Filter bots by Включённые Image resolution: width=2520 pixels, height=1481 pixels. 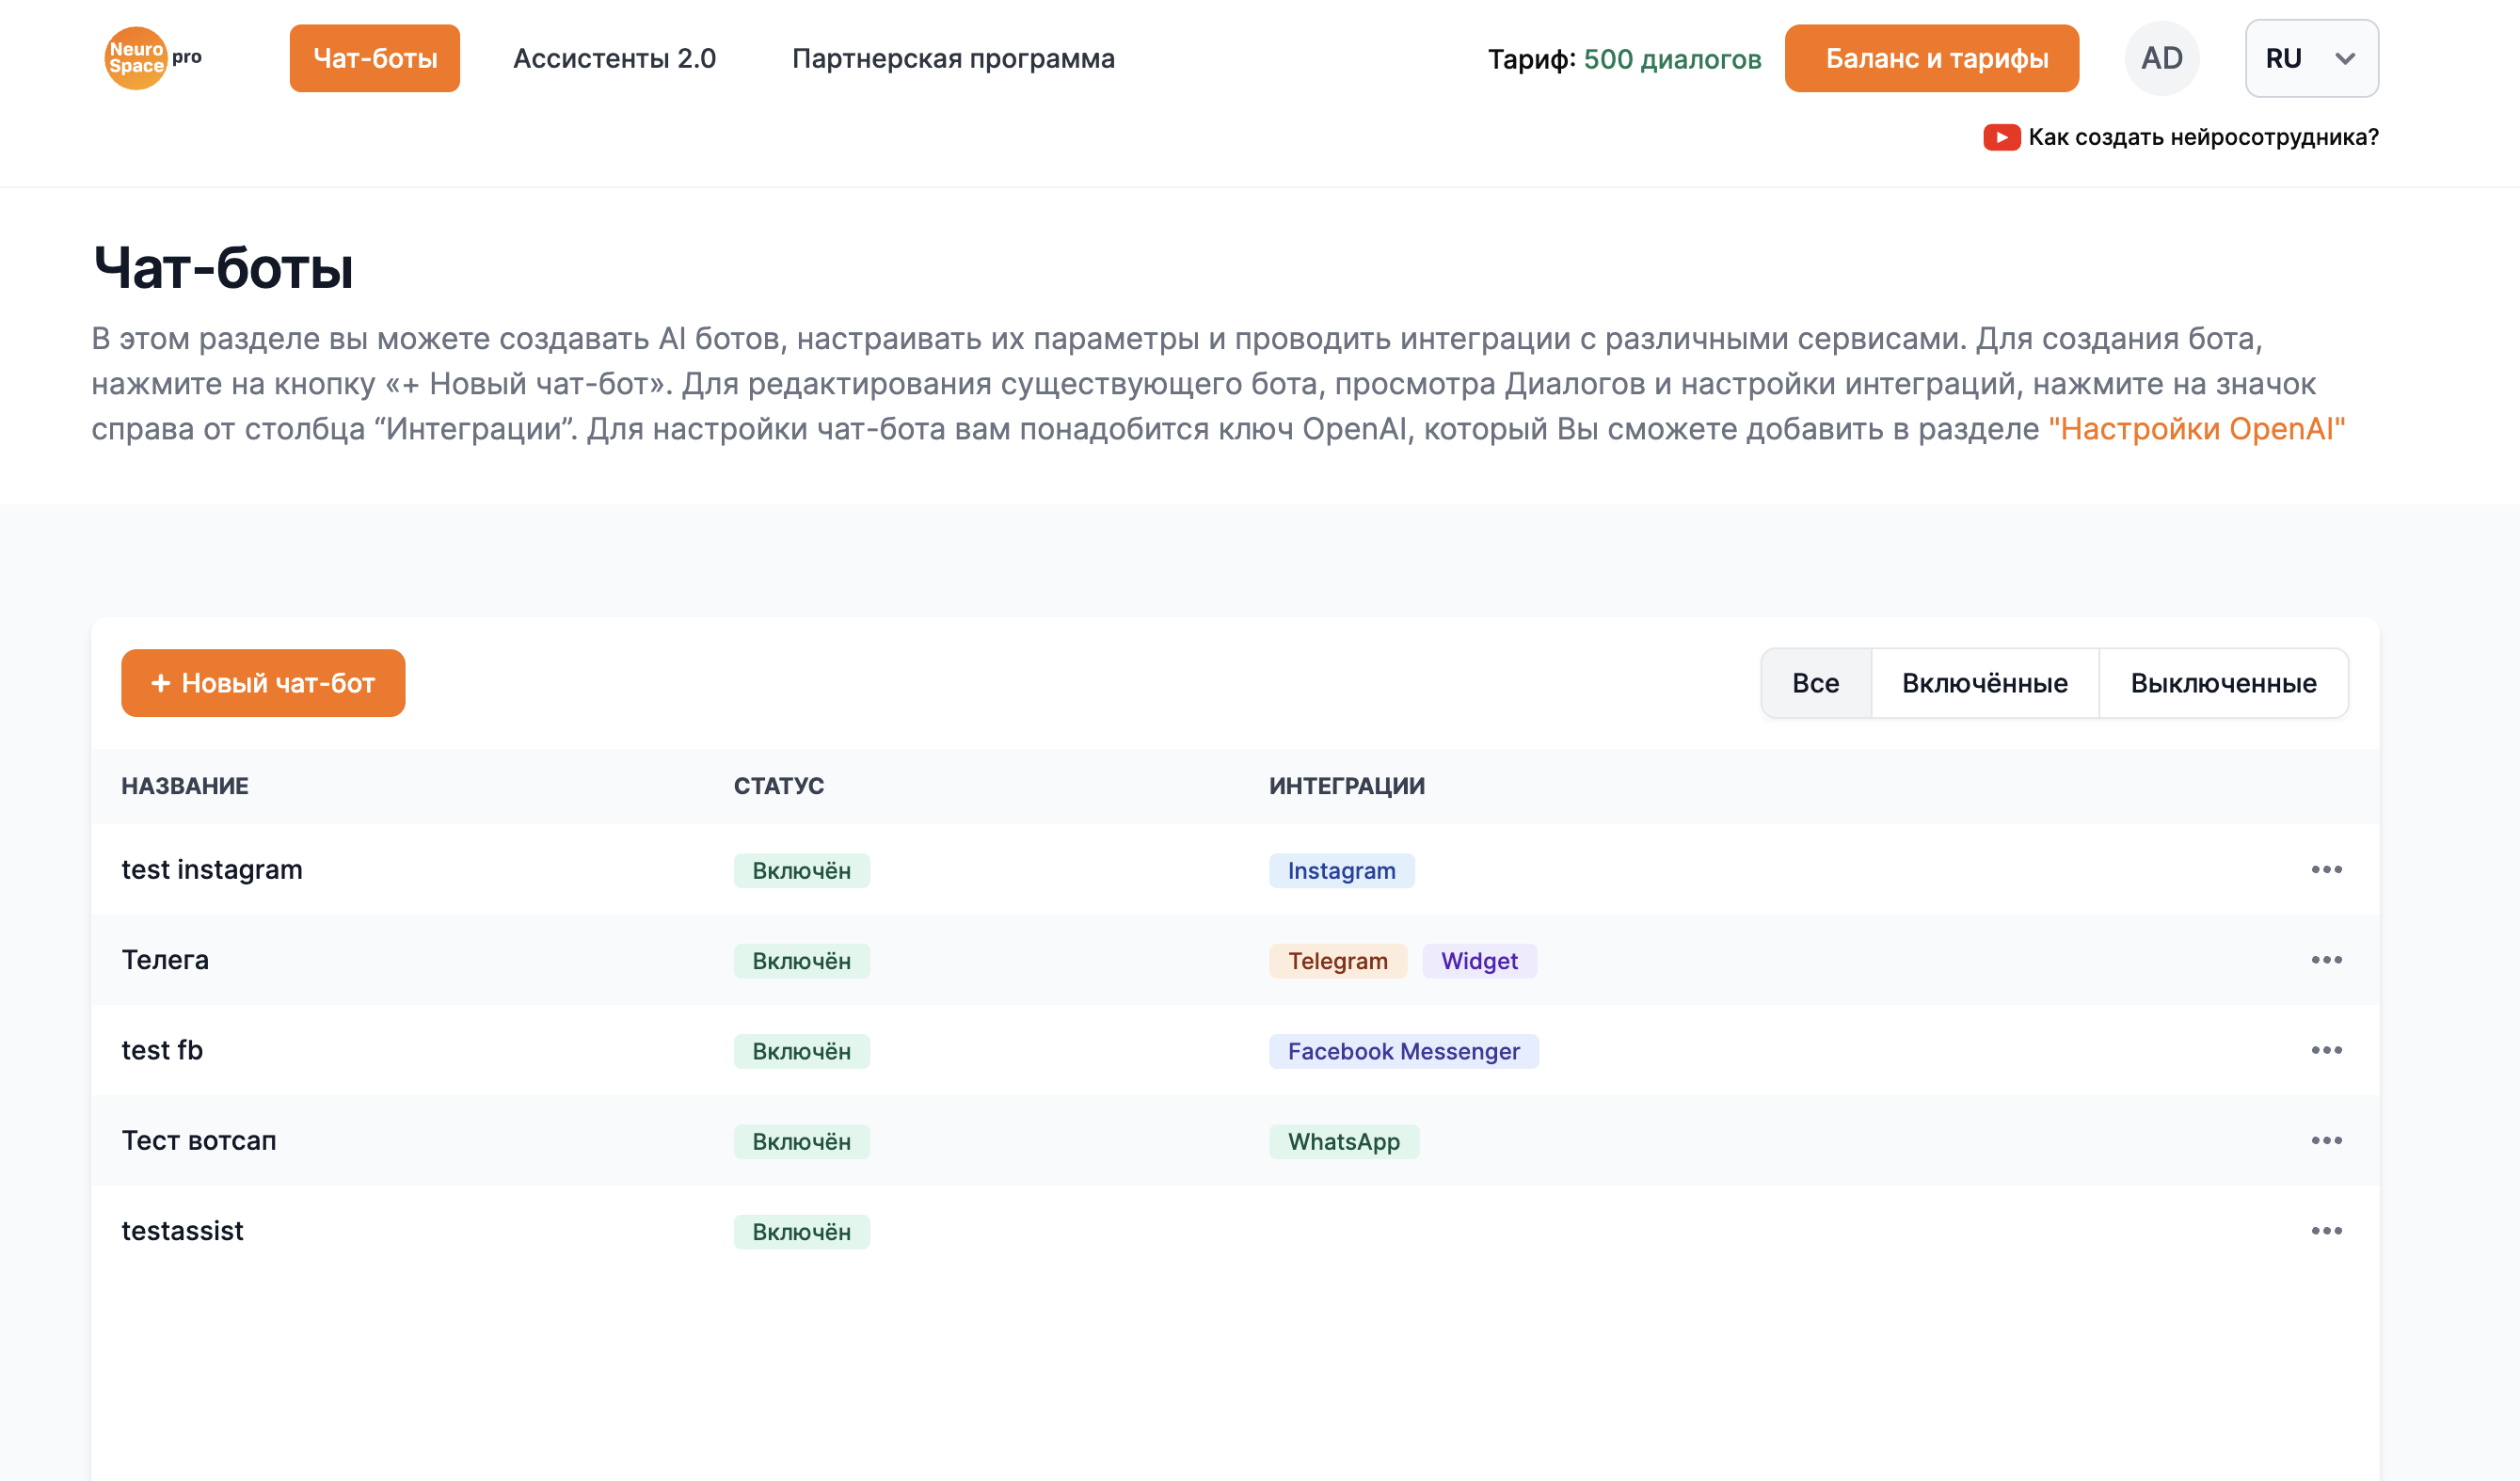(x=1984, y=683)
